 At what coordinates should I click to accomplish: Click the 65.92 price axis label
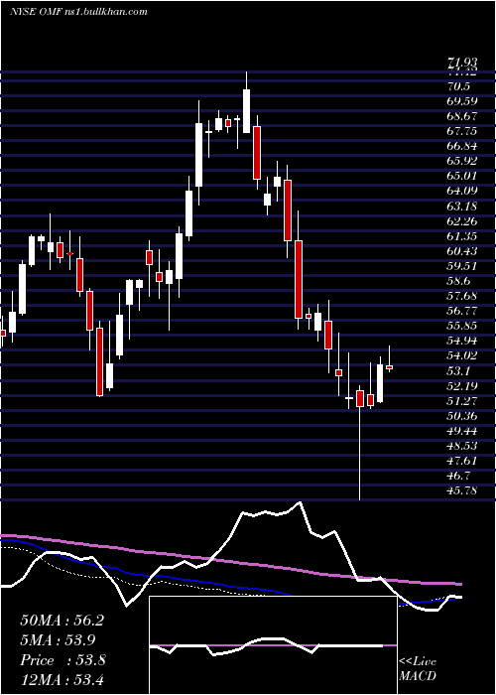462,161
